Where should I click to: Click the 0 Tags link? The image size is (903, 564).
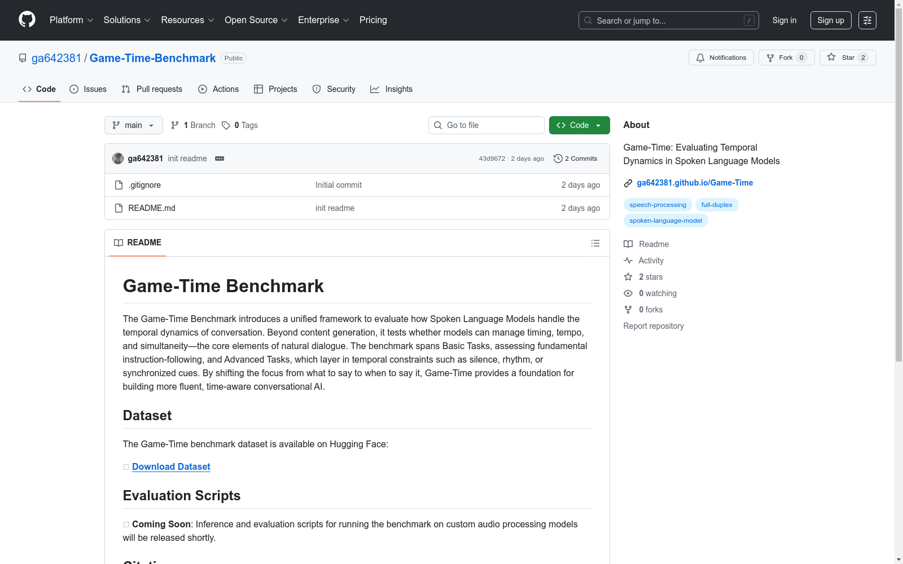coord(240,125)
